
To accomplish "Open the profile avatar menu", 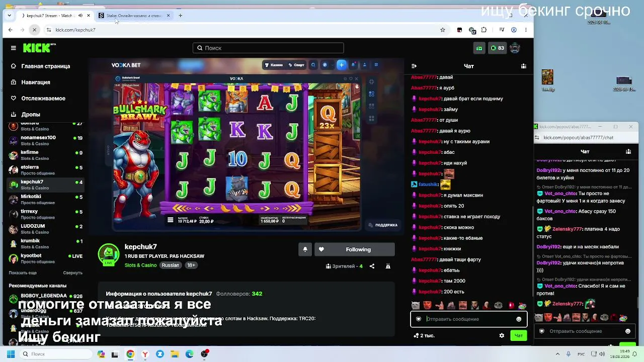I will (515, 48).
